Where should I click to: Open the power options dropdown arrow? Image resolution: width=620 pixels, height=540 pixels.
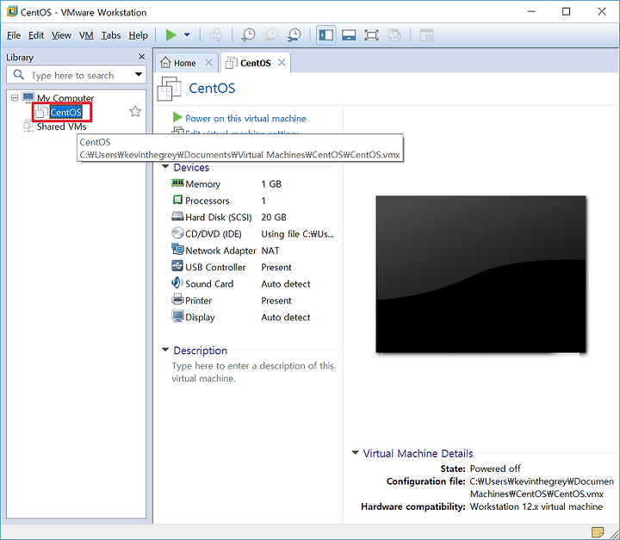coord(187,34)
